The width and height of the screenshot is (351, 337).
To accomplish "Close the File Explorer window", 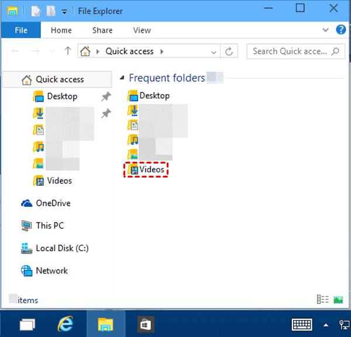I will tap(333, 8).
